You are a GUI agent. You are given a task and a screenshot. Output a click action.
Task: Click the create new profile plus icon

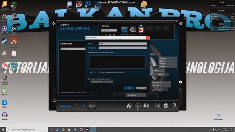tap(102, 35)
